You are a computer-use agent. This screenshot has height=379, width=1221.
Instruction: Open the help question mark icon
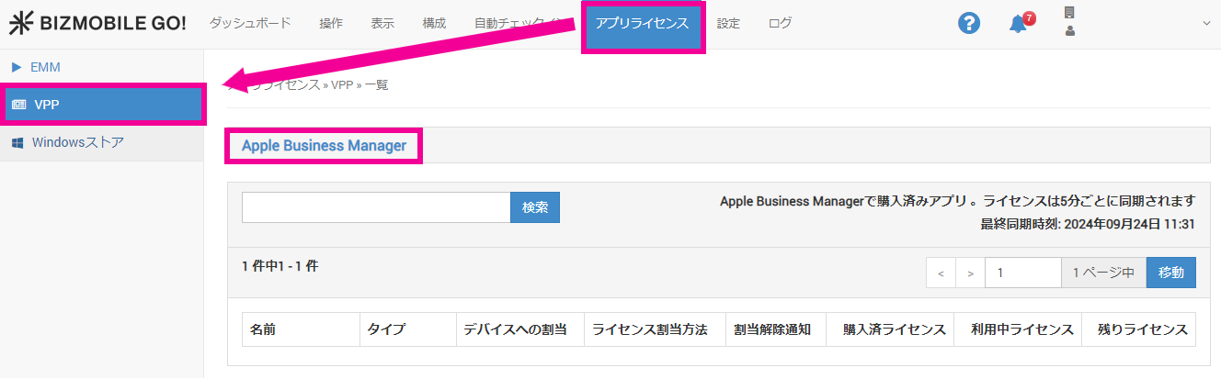point(968,24)
